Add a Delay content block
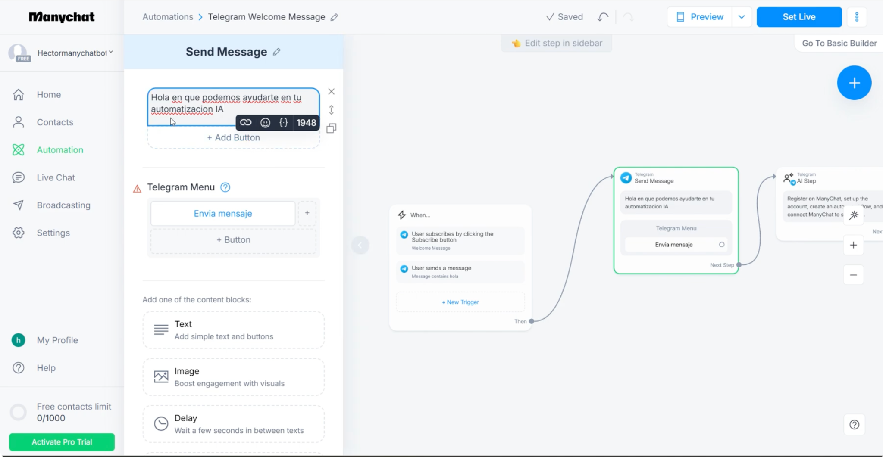This screenshot has height=457, width=883. point(233,424)
